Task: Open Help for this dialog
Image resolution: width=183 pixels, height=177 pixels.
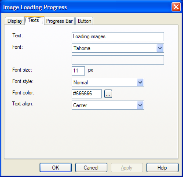Action: (162, 168)
